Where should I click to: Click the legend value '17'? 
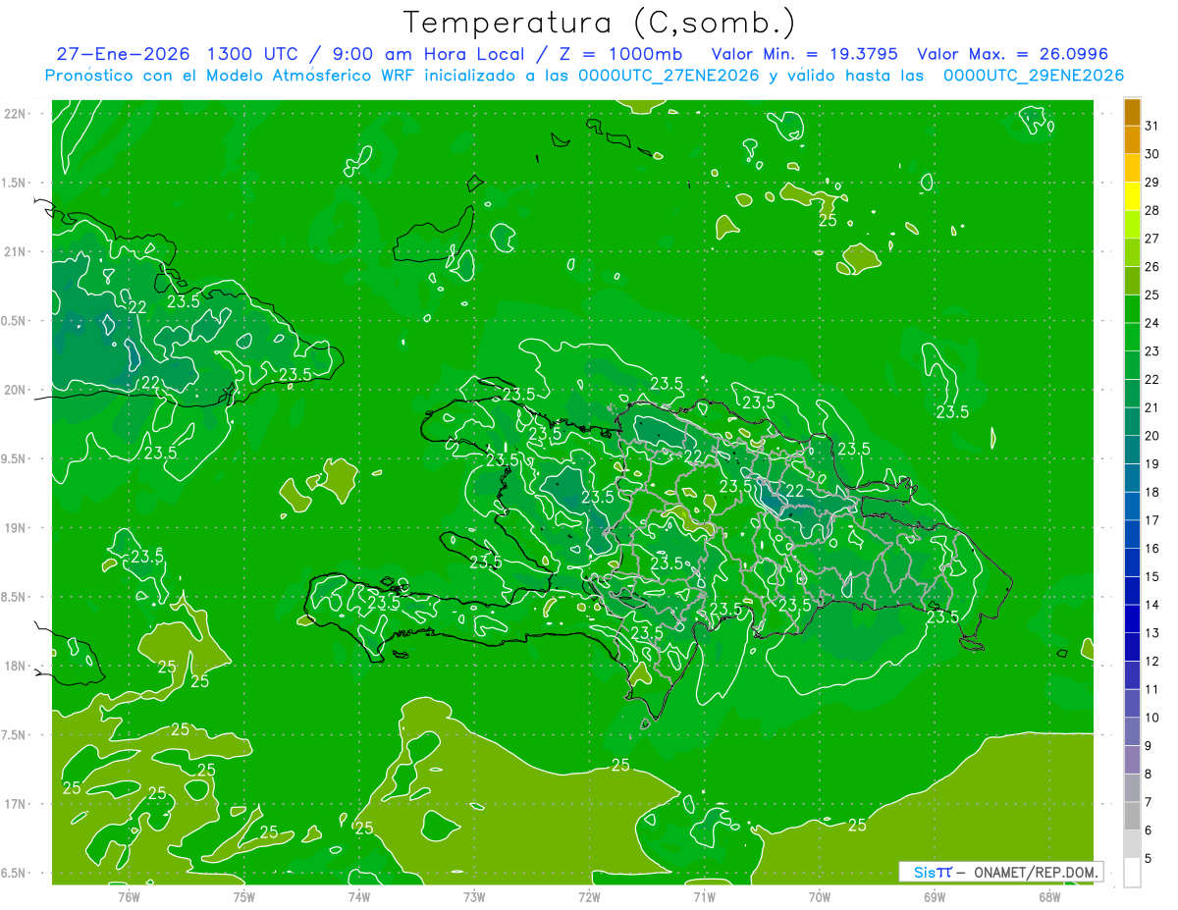pyautogui.click(x=1151, y=520)
